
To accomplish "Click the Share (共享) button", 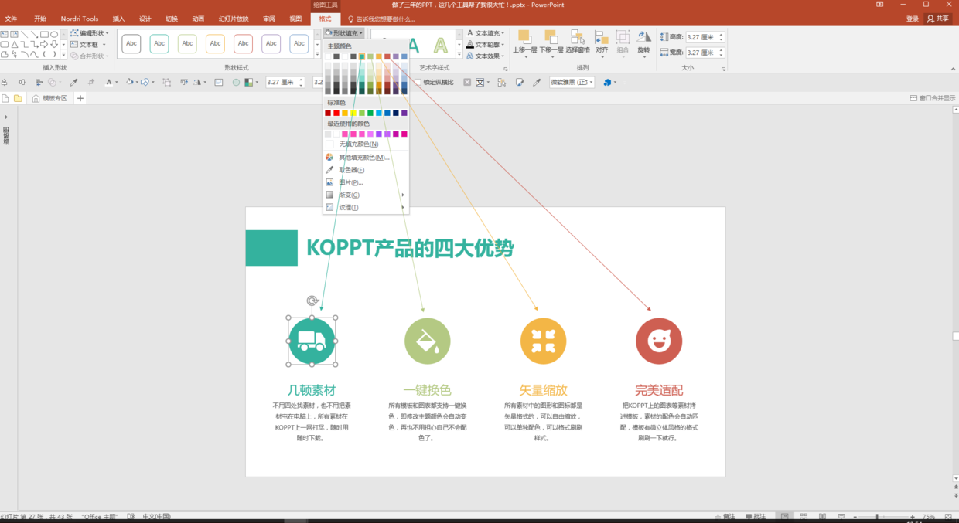I will (938, 19).
